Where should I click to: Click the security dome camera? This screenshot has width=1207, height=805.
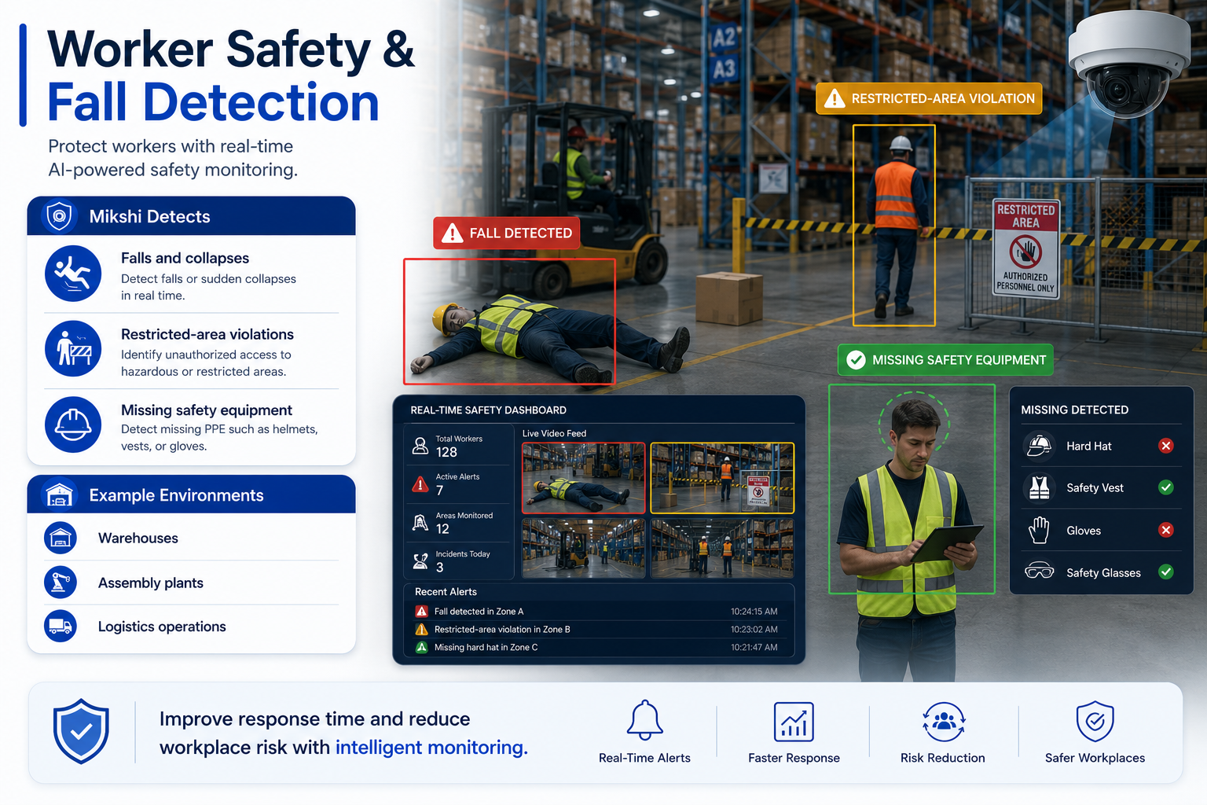(x=1129, y=65)
